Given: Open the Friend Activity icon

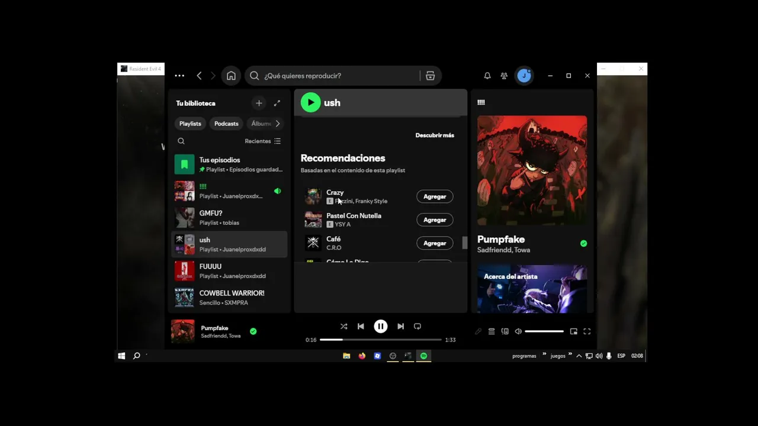Looking at the screenshot, I should pos(504,76).
